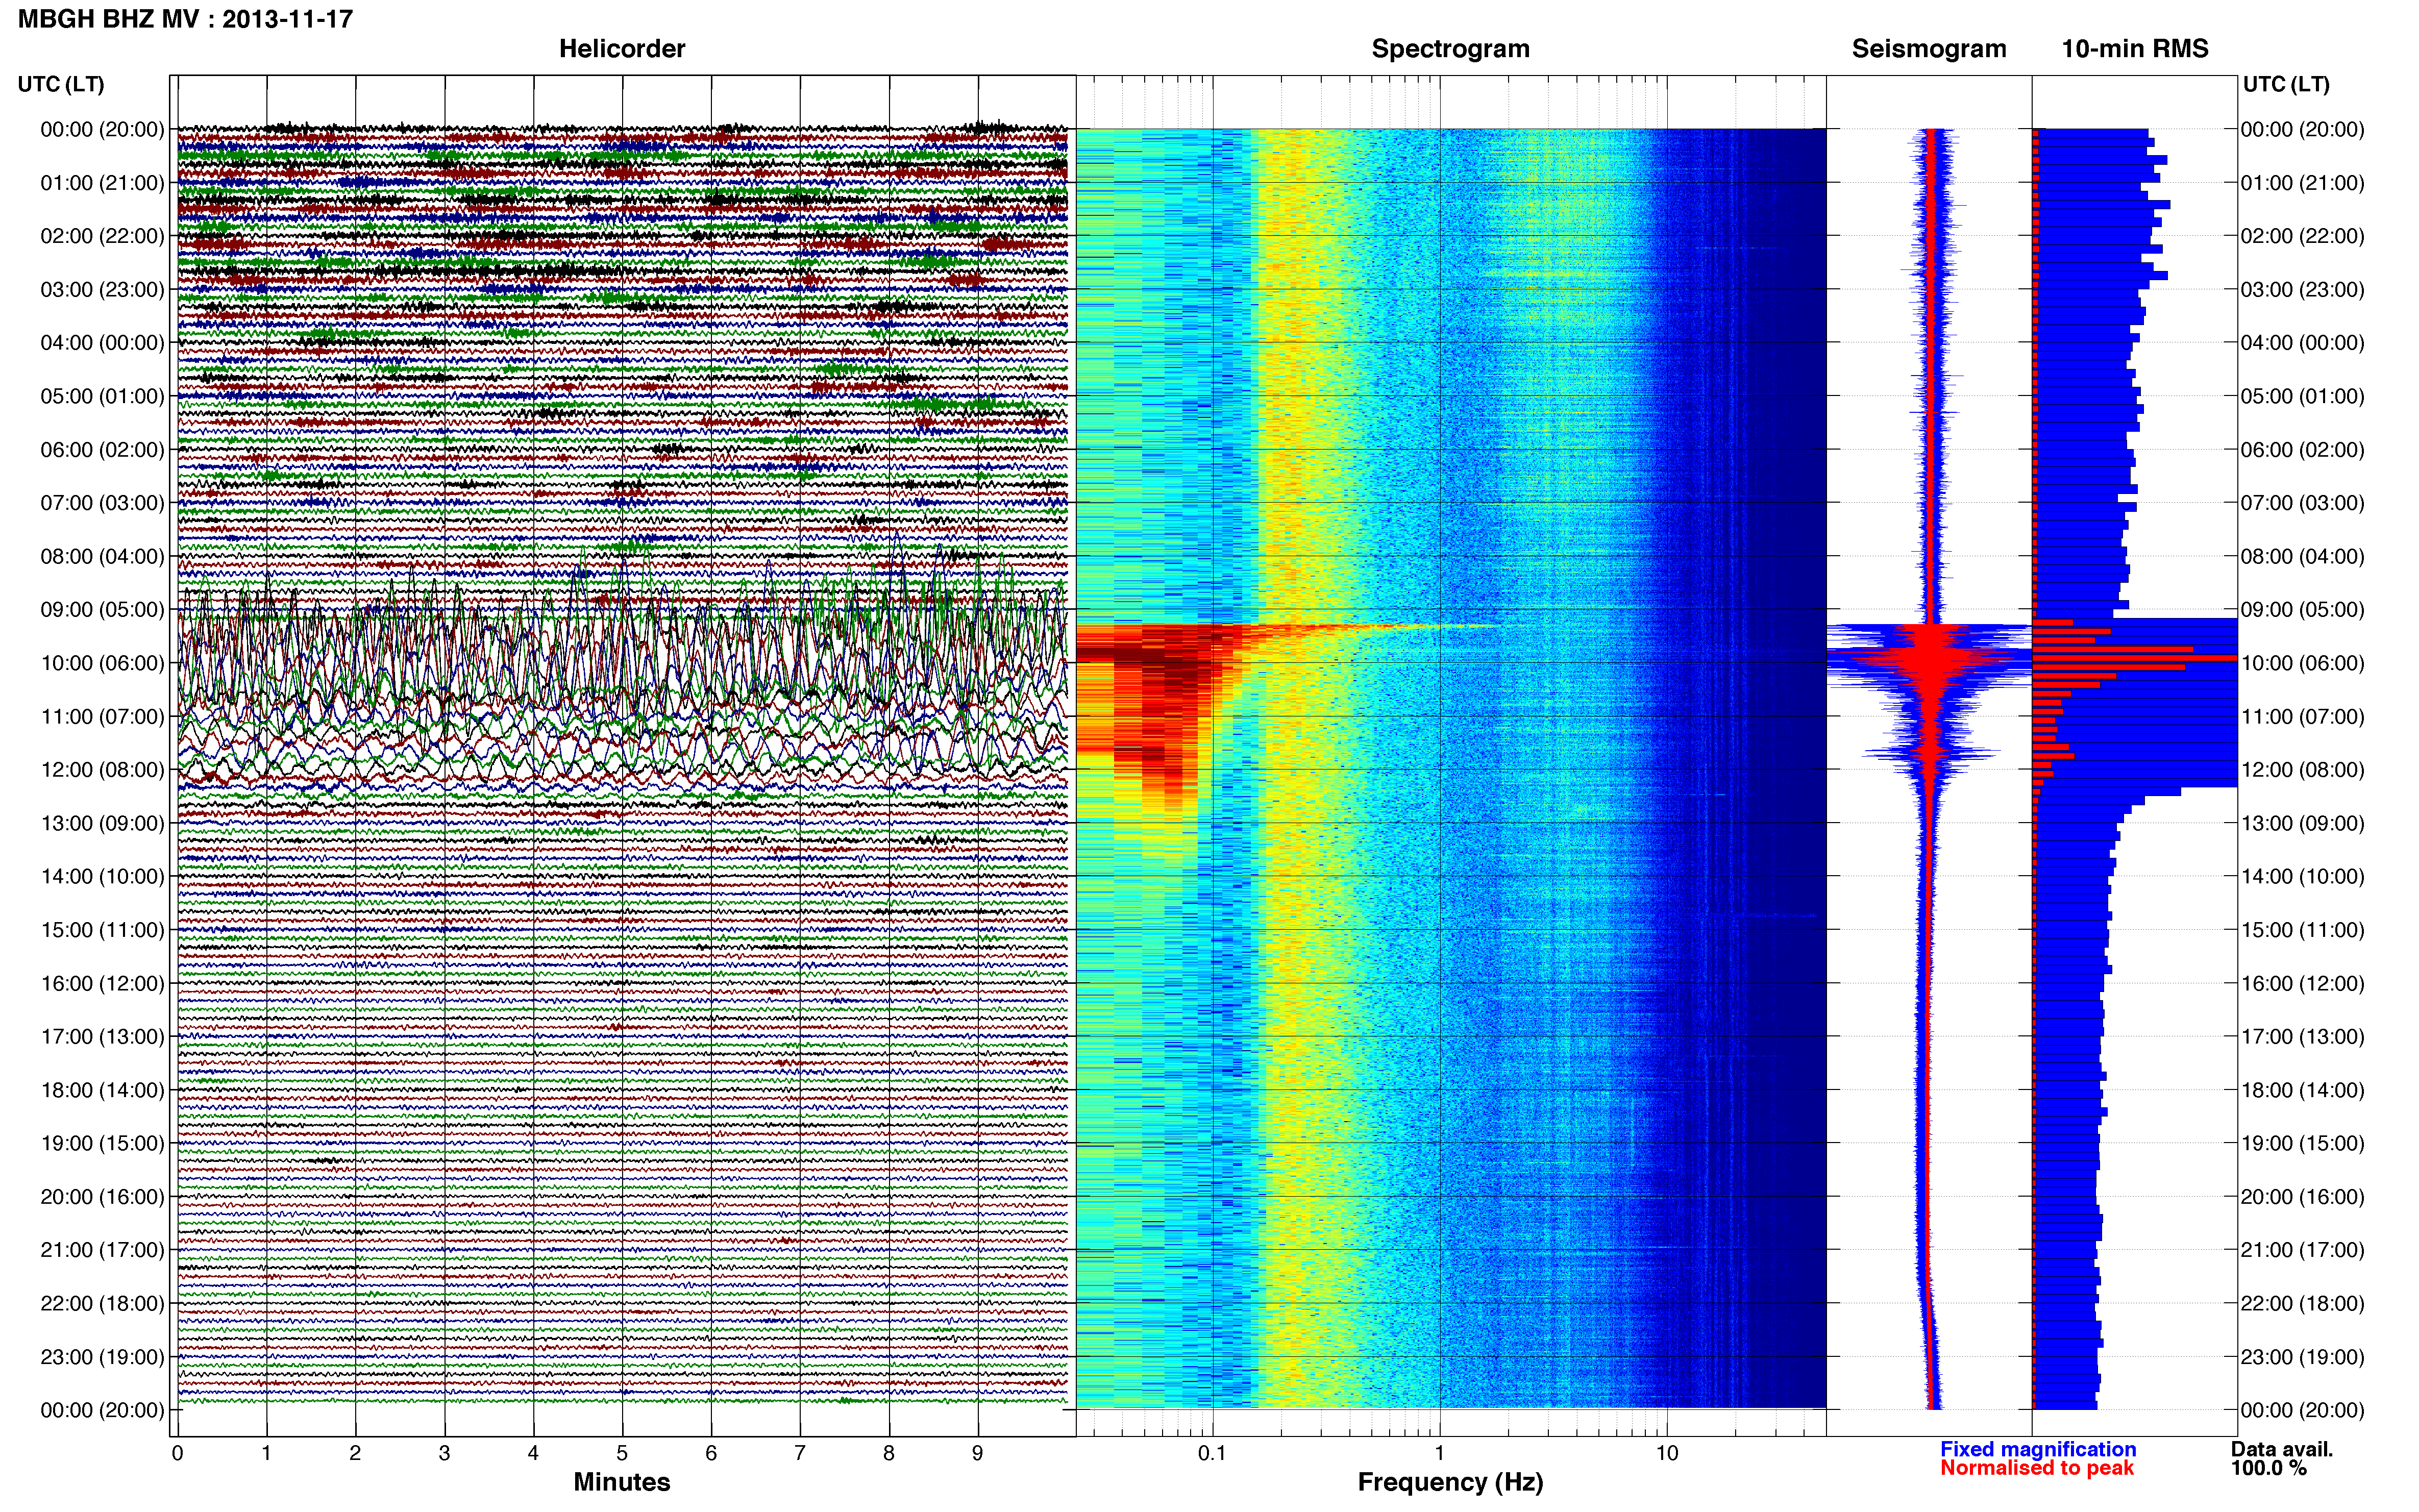2419x1512 pixels.
Task: Click the right '02:00 (22:00)' time label
Action: 2302,236
